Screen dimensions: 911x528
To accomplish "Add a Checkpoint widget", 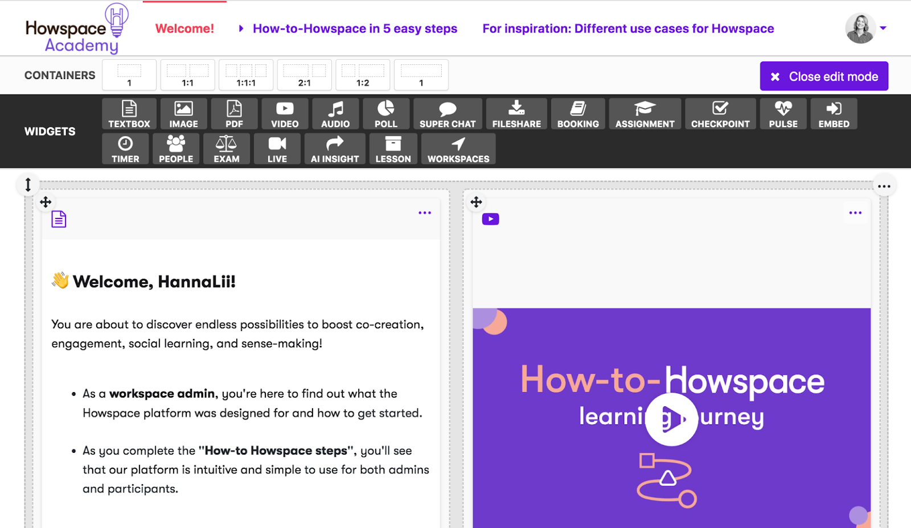I will [720, 114].
